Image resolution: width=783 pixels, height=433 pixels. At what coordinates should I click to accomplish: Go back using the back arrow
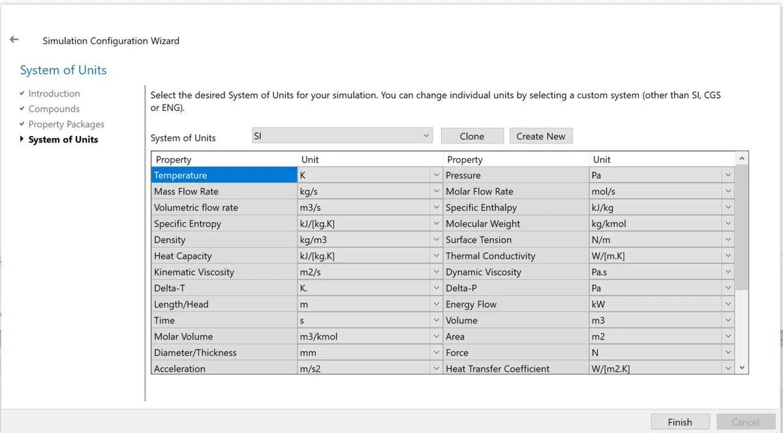tap(14, 40)
